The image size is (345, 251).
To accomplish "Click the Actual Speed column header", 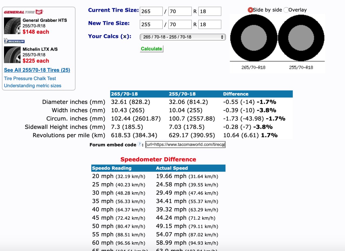I will point(172,168).
